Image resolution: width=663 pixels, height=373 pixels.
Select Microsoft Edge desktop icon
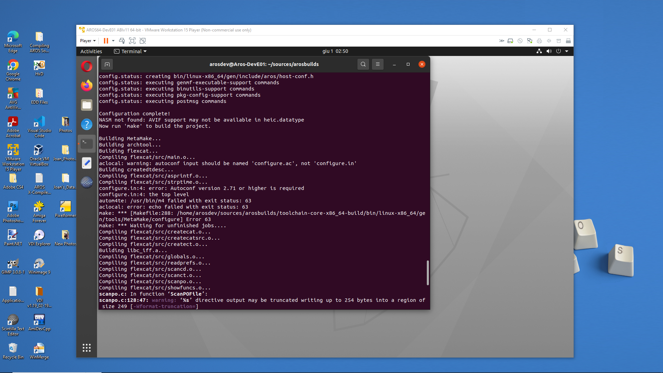tap(13, 42)
